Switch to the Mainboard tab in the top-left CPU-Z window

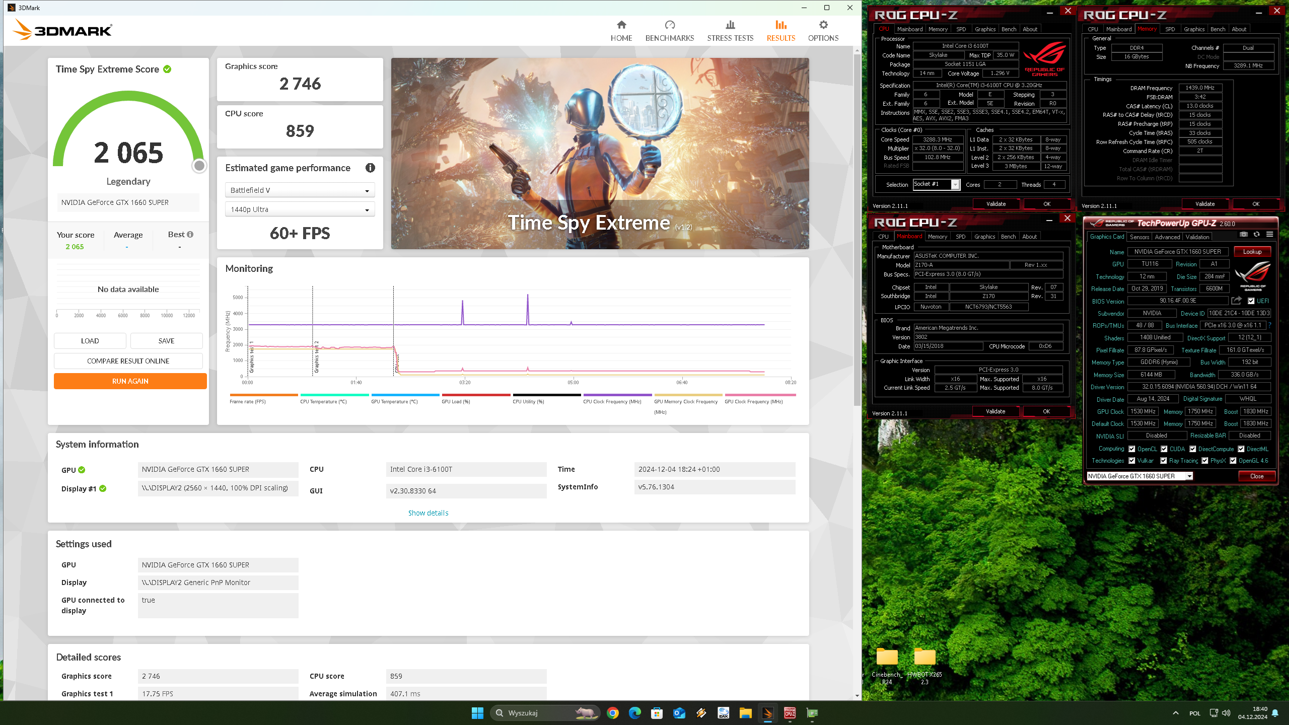coord(909,29)
